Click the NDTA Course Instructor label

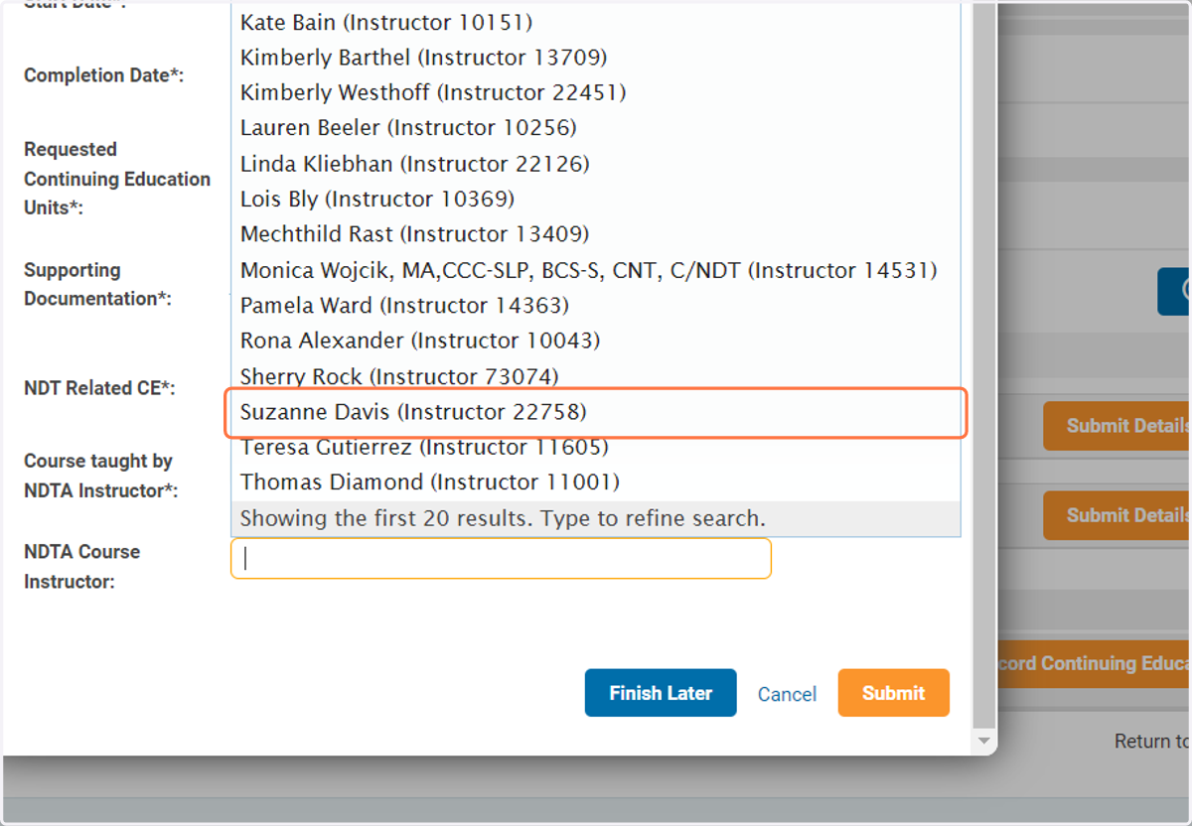[x=81, y=567]
